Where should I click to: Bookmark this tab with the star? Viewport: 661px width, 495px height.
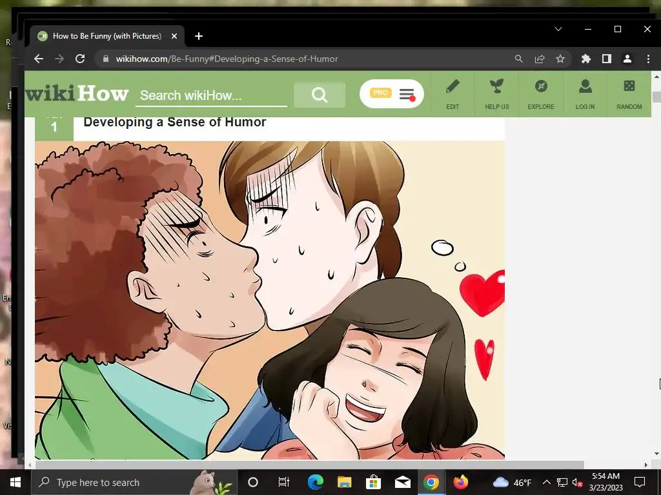(560, 59)
